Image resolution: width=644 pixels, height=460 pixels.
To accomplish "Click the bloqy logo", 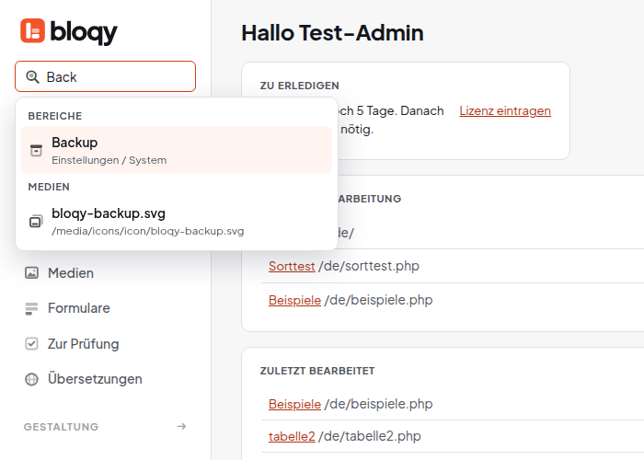I will click(x=69, y=31).
